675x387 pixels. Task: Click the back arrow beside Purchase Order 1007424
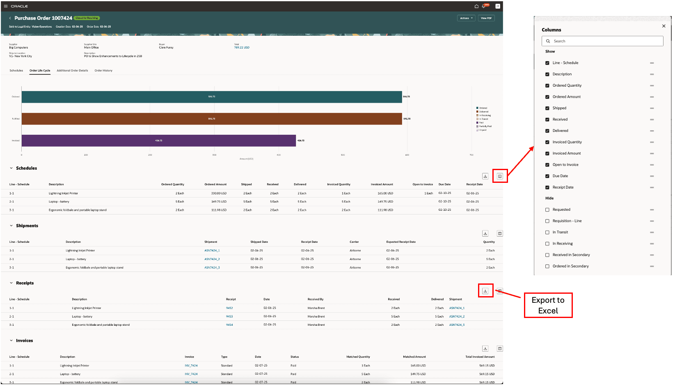coord(10,18)
